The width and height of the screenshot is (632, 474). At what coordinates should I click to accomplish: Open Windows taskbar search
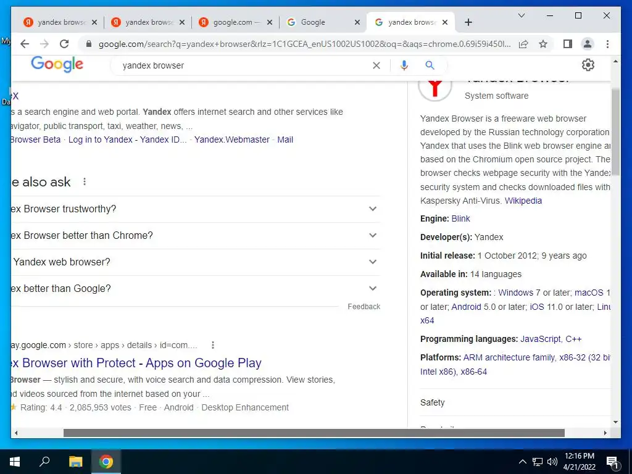point(44,462)
